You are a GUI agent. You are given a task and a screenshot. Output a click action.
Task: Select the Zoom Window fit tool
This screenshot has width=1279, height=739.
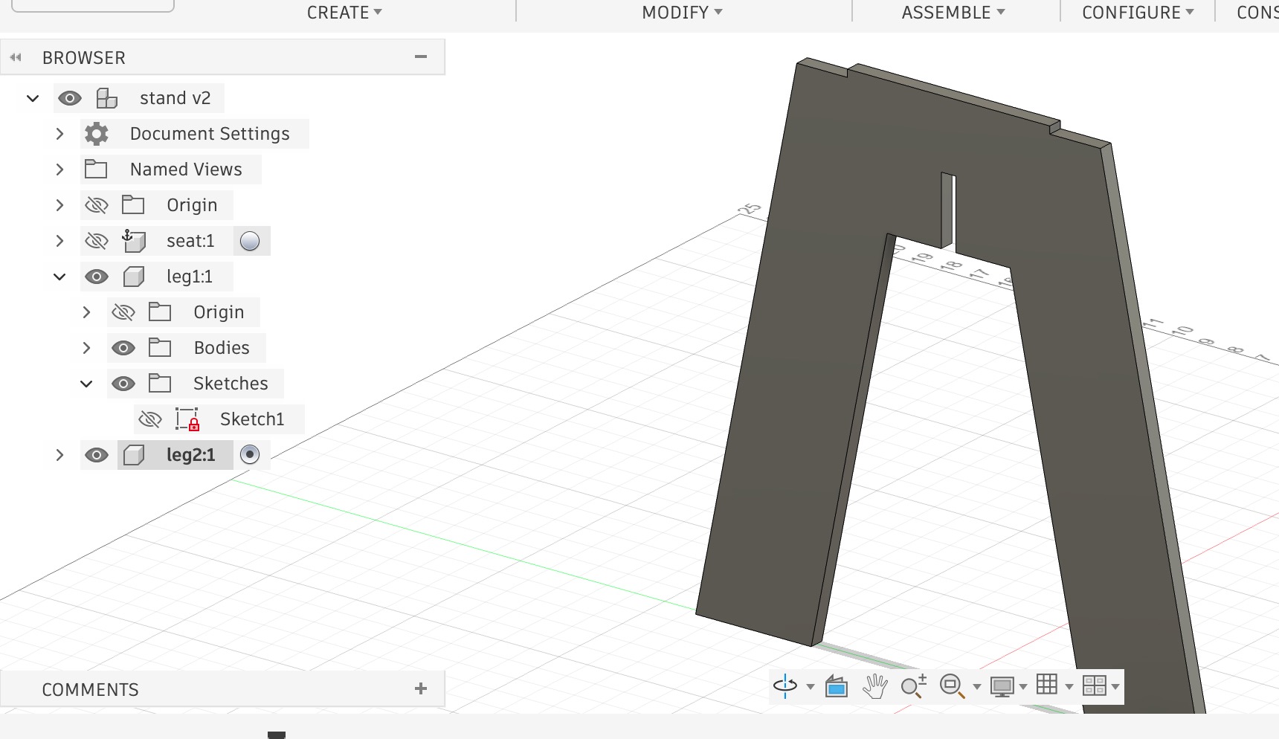click(953, 686)
